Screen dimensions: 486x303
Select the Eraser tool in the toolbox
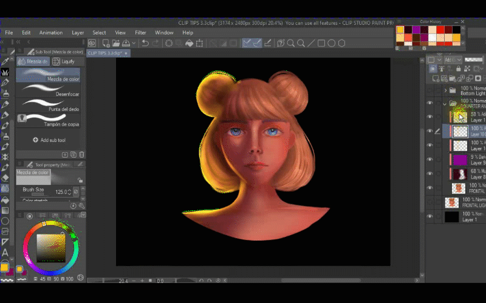5,178
